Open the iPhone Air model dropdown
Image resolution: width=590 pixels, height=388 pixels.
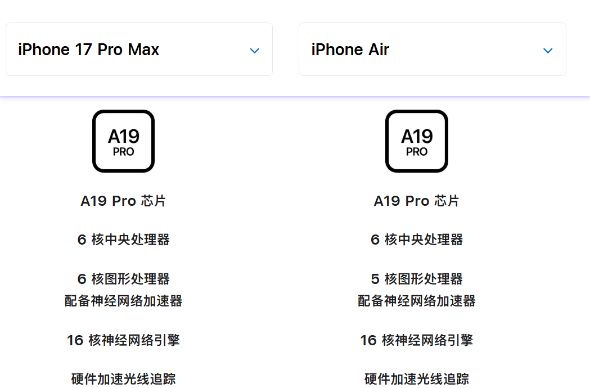point(433,49)
